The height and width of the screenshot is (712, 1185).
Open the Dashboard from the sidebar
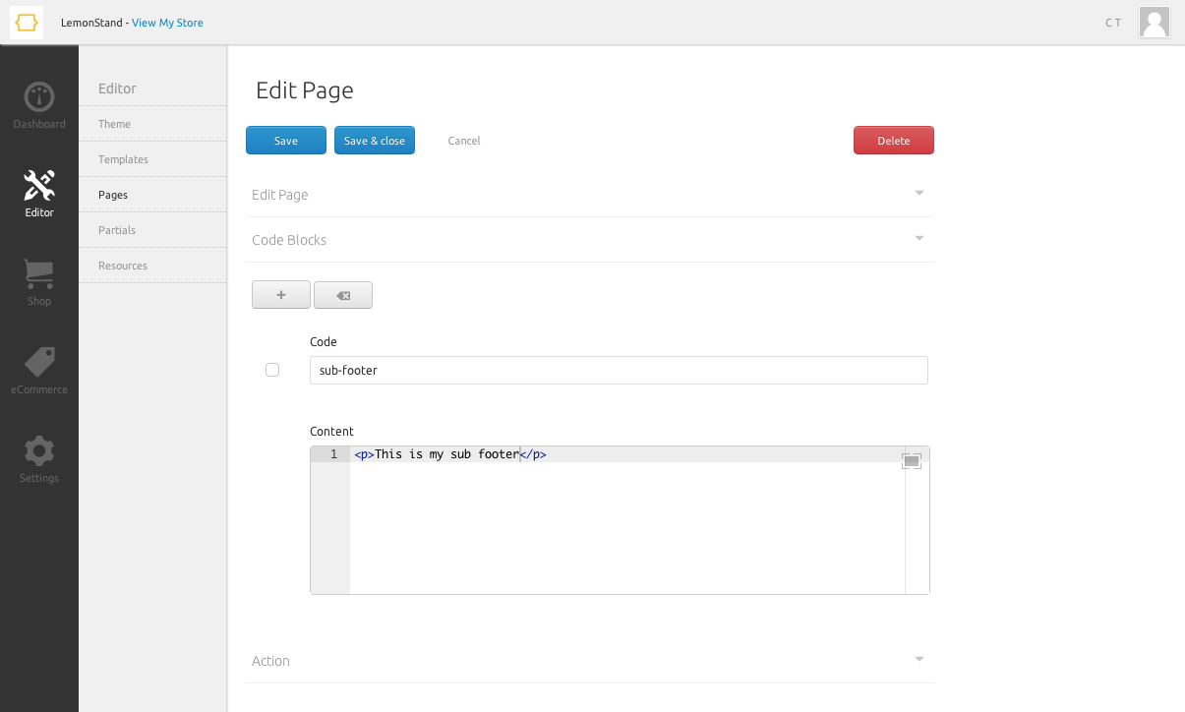point(39,103)
